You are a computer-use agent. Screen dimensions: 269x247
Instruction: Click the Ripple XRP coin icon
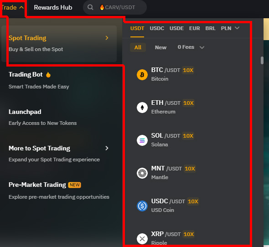(x=142, y=239)
